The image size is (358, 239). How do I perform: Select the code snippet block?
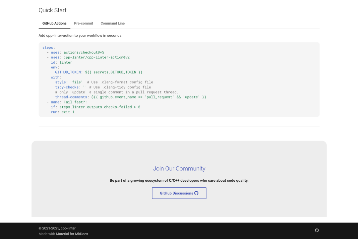click(x=179, y=79)
